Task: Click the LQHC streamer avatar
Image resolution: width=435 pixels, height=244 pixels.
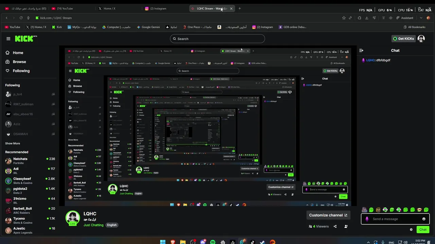Action: pos(73,218)
